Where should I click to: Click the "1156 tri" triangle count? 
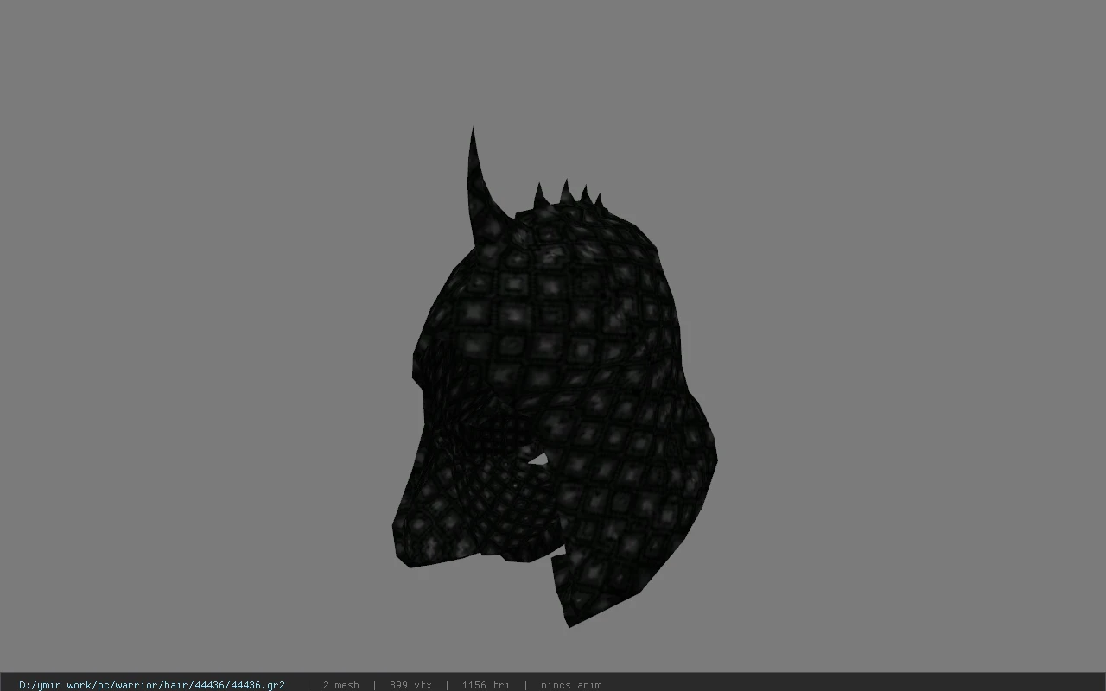coord(486,685)
